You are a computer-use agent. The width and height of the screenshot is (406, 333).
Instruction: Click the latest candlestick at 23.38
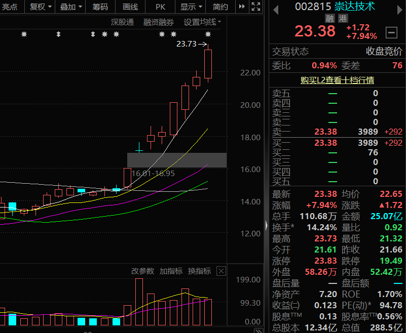click(208, 64)
